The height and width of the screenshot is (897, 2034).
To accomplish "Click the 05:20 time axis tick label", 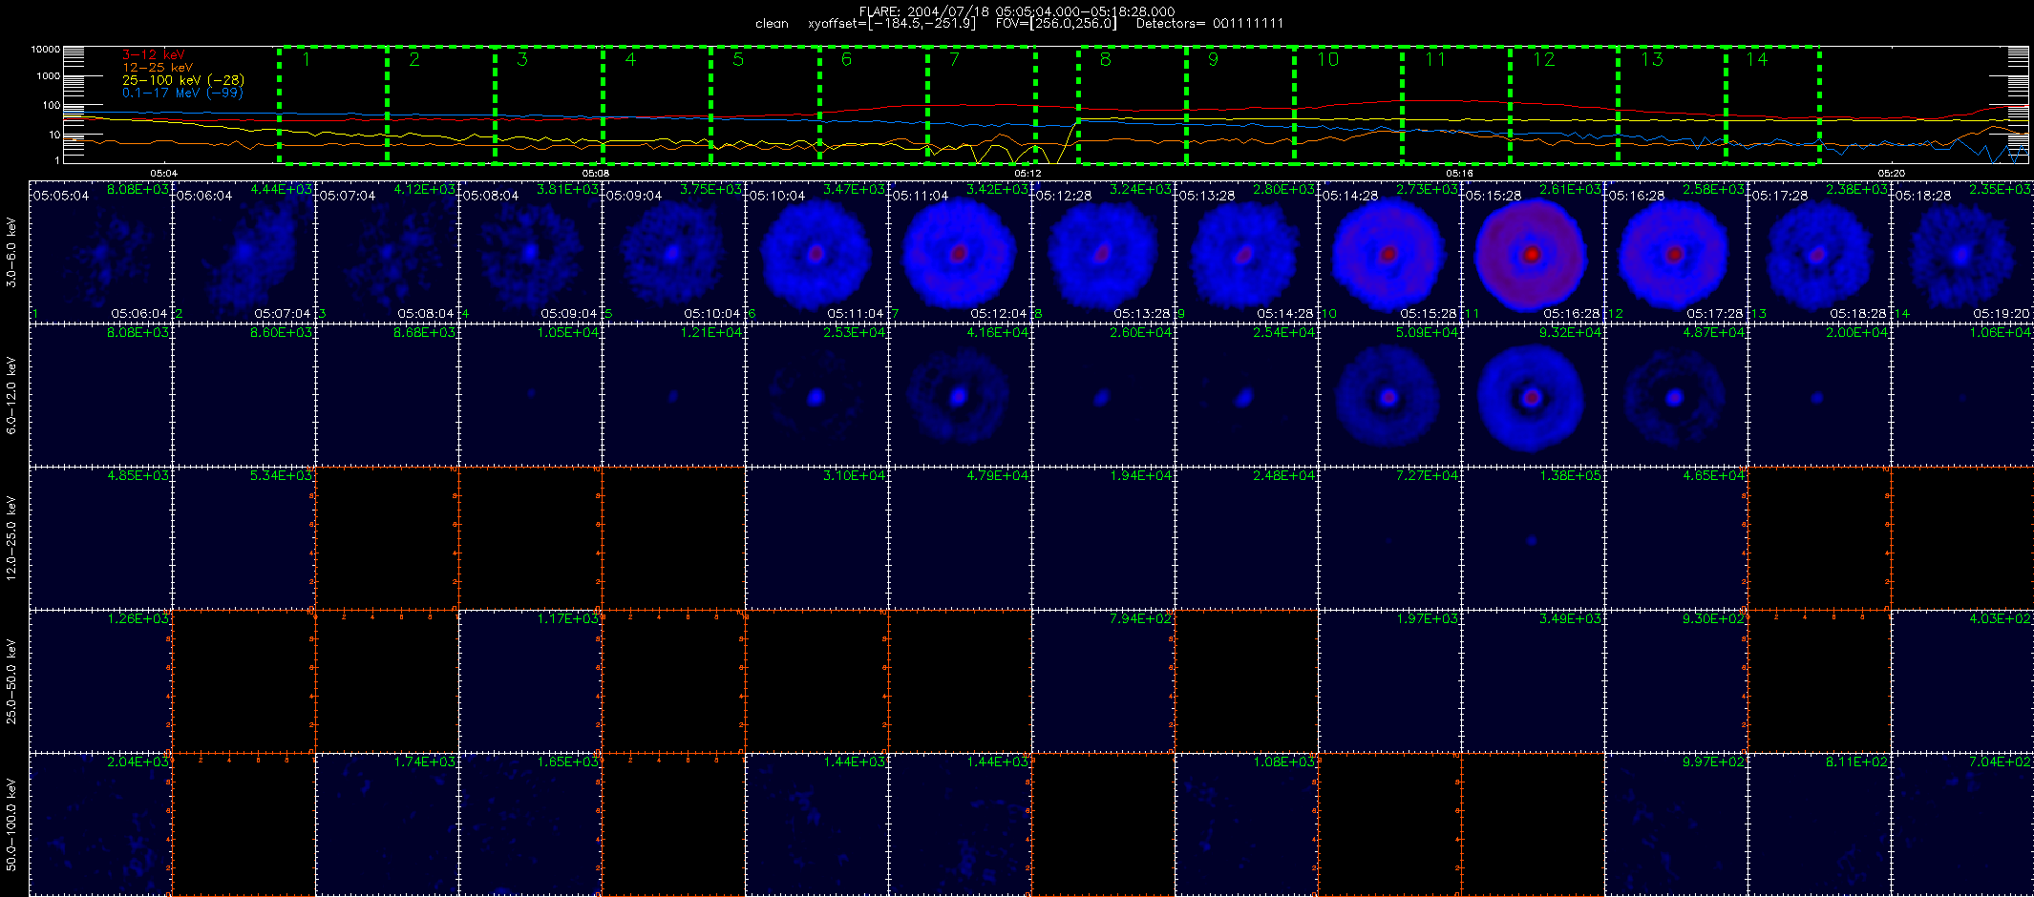I will pos(1892,173).
